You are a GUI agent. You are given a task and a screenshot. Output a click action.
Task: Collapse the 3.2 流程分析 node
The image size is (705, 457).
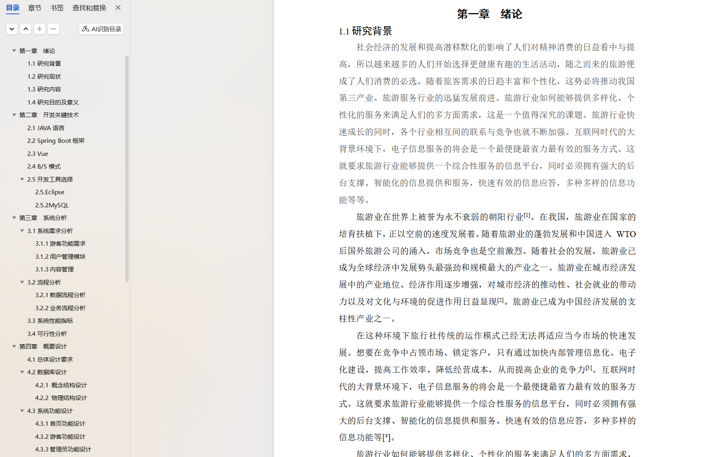[x=22, y=282]
